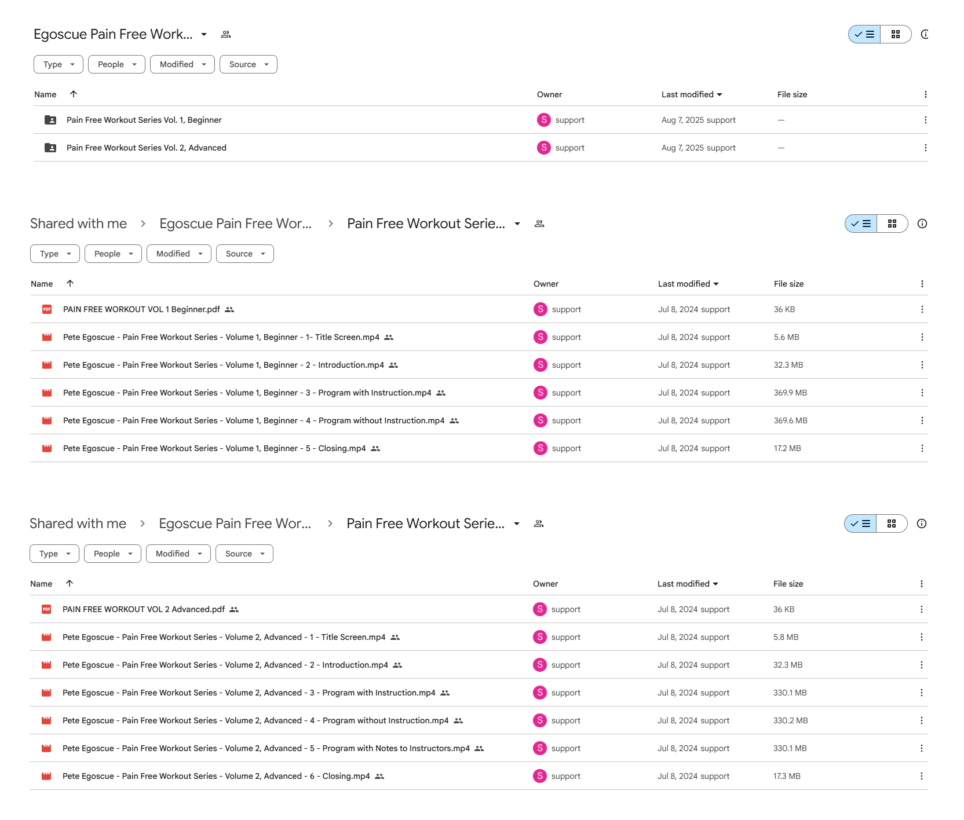Open People filter dropdown in top panel
Viewport: 964px width, 820px height.
pos(116,64)
